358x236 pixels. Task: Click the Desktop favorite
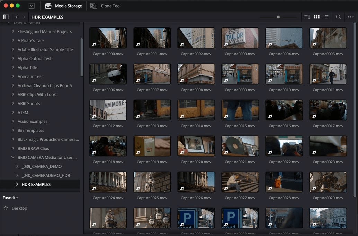[19, 208]
